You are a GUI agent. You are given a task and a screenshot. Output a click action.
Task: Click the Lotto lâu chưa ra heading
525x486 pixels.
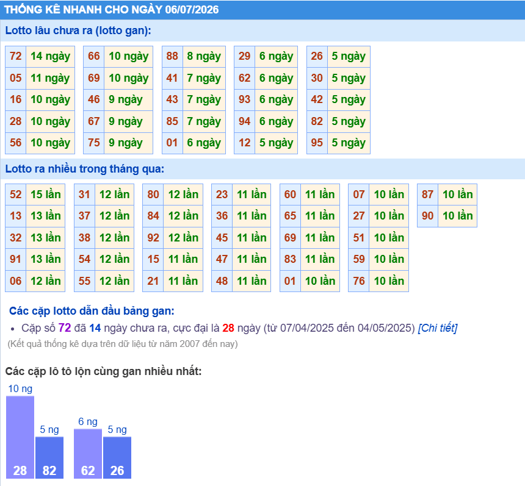(x=78, y=30)
